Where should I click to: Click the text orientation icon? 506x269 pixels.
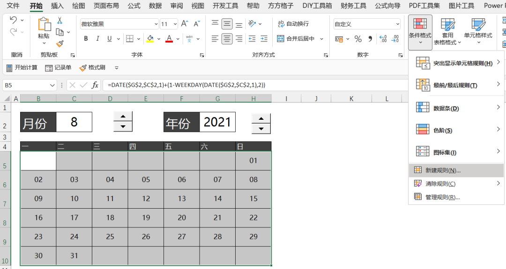click(x=253, y=23)
